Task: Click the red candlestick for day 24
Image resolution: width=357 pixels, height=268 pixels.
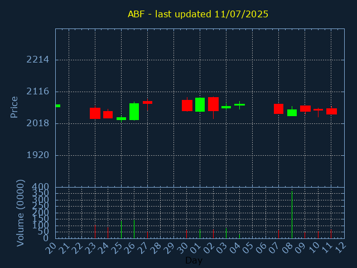Action: (x=108, y=114)
